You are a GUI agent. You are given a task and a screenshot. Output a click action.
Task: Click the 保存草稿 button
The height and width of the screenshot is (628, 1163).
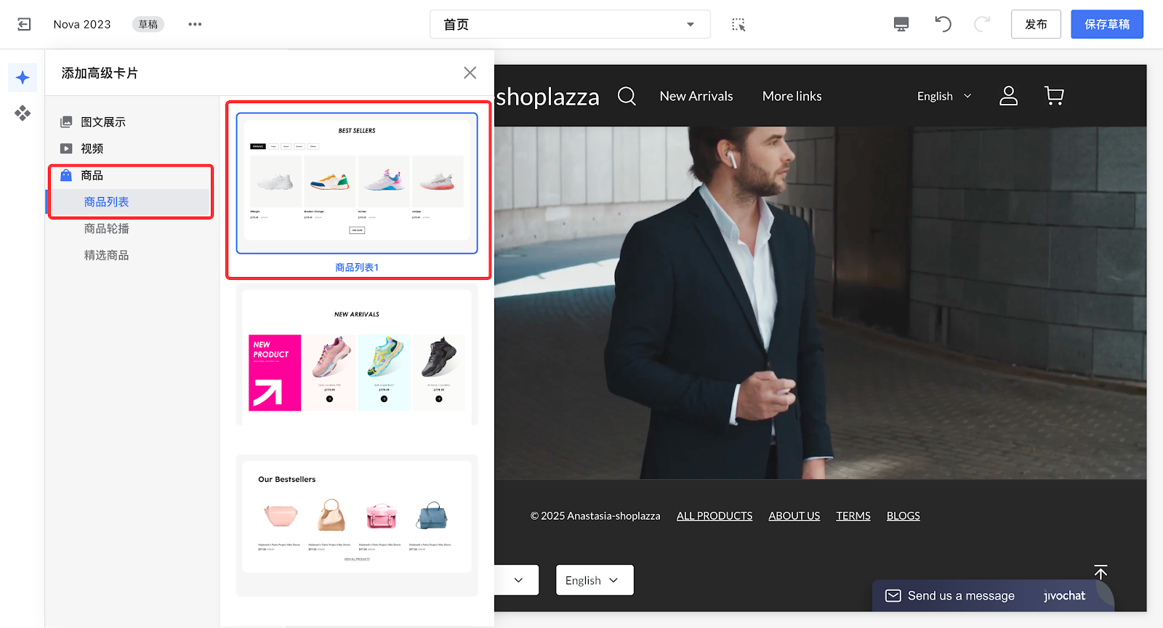click(x=1106, y=25)
